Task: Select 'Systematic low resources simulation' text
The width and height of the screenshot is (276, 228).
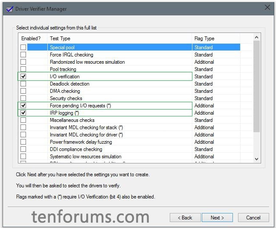Action: pos(86,157)
